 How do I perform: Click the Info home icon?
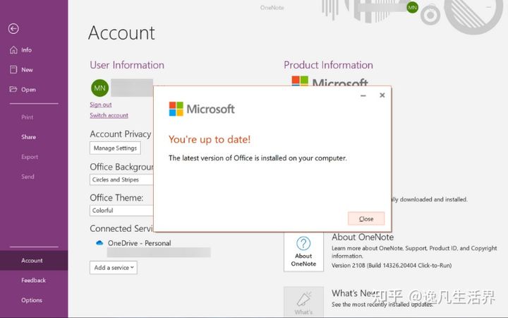(x=13, y=50)
